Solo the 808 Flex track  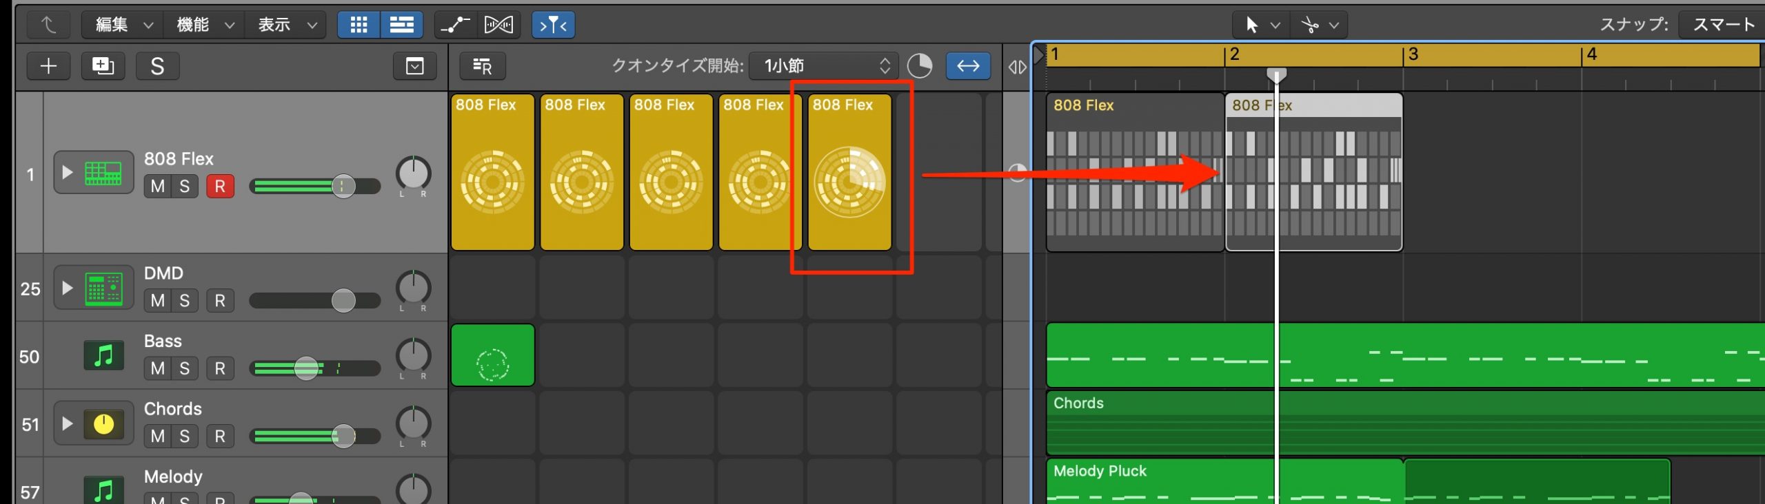coord(185,186)
